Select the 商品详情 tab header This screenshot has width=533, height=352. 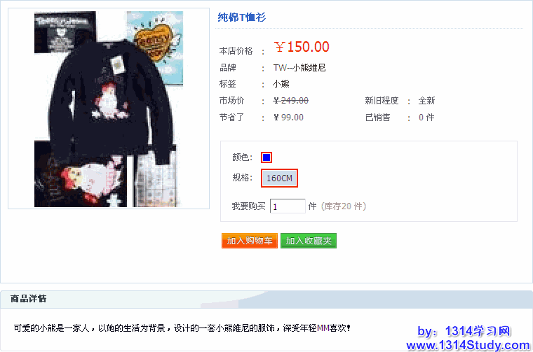coord(29,299)
